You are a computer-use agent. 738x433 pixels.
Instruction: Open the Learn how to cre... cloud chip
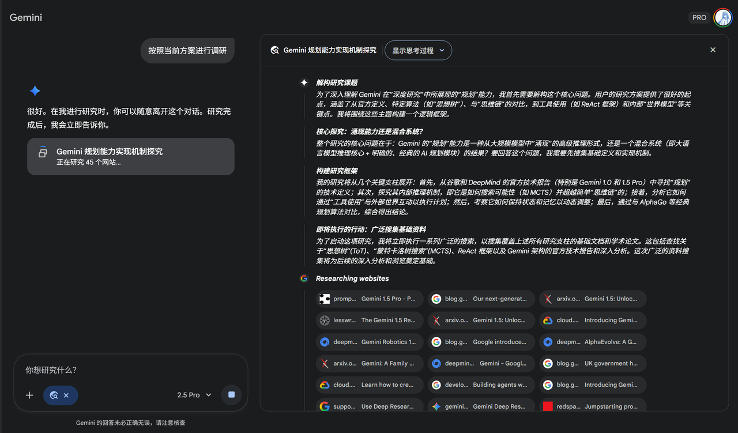coord(370,385)
